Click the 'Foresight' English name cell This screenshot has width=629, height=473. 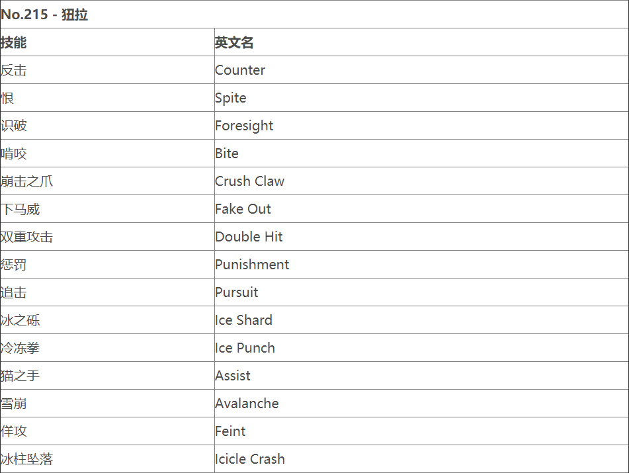[244, 126]
